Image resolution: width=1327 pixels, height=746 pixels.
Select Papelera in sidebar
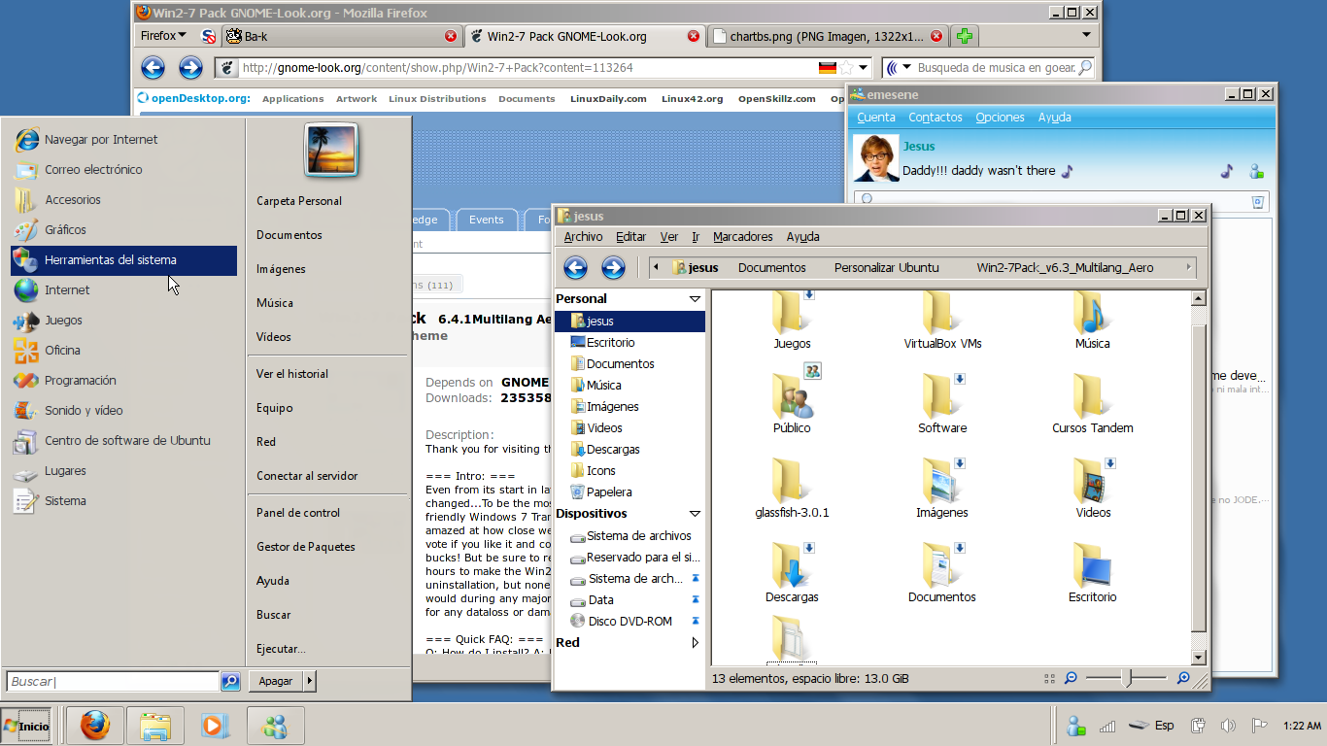pyautogui.click(x=629, y=492)
